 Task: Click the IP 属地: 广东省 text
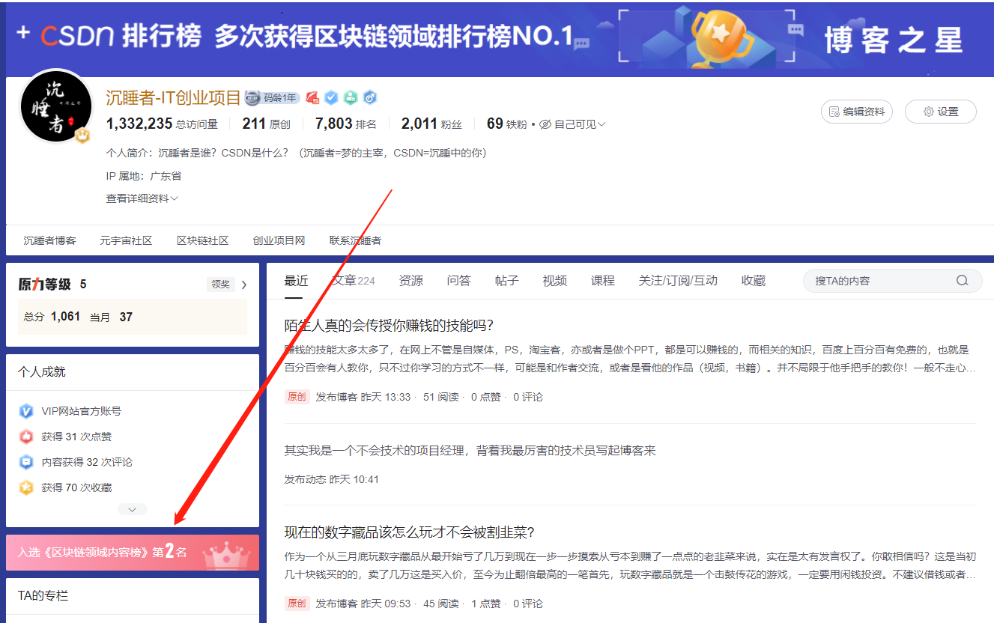tap(144, 176)
